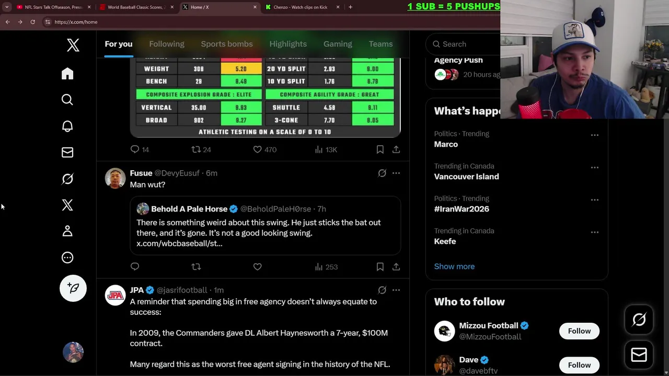Open the Gaming tab
The image size is (669, 376).
pos(338,44)
